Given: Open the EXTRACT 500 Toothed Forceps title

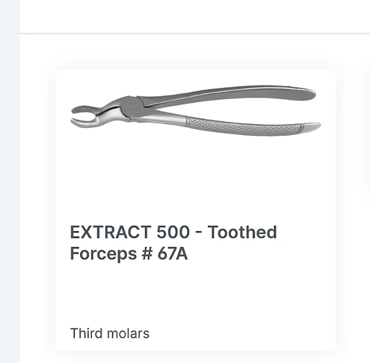Looking at the screenshot, I should click(x=173, y=242).
